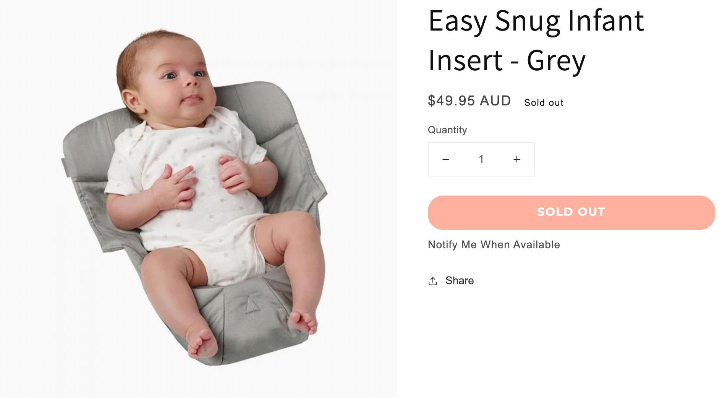
Task: Click the small Sold out badge
Action: tap(544, 103)
